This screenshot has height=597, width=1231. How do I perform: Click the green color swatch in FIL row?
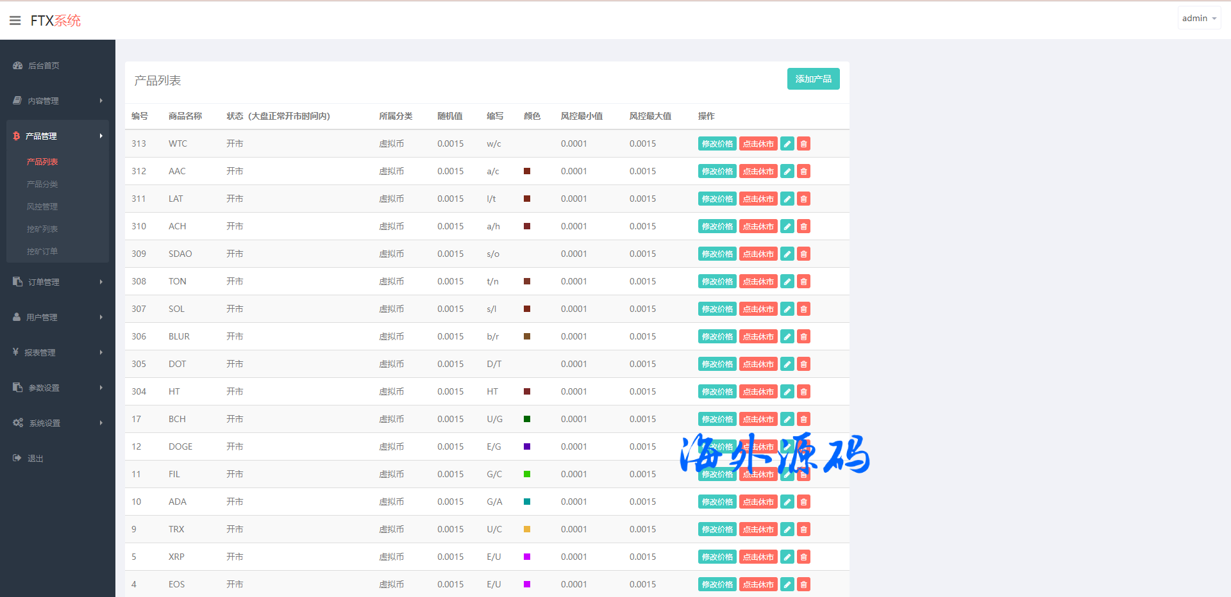[x=527, y=474]
